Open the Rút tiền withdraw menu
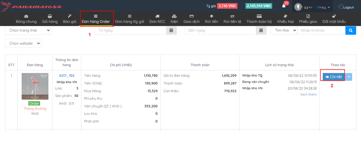This screenshot has width=361, height=141. pos(211,19)
